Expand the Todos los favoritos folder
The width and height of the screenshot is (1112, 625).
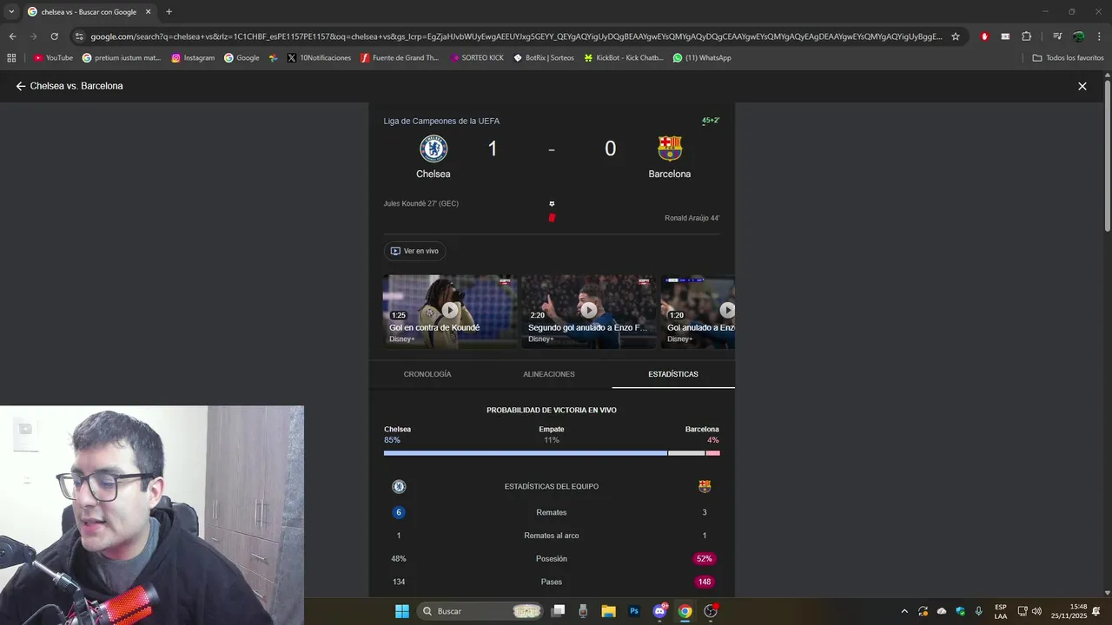(1068, 58)
